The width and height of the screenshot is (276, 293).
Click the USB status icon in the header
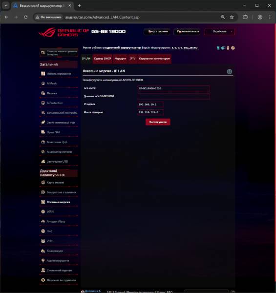[x=228, y=48]
